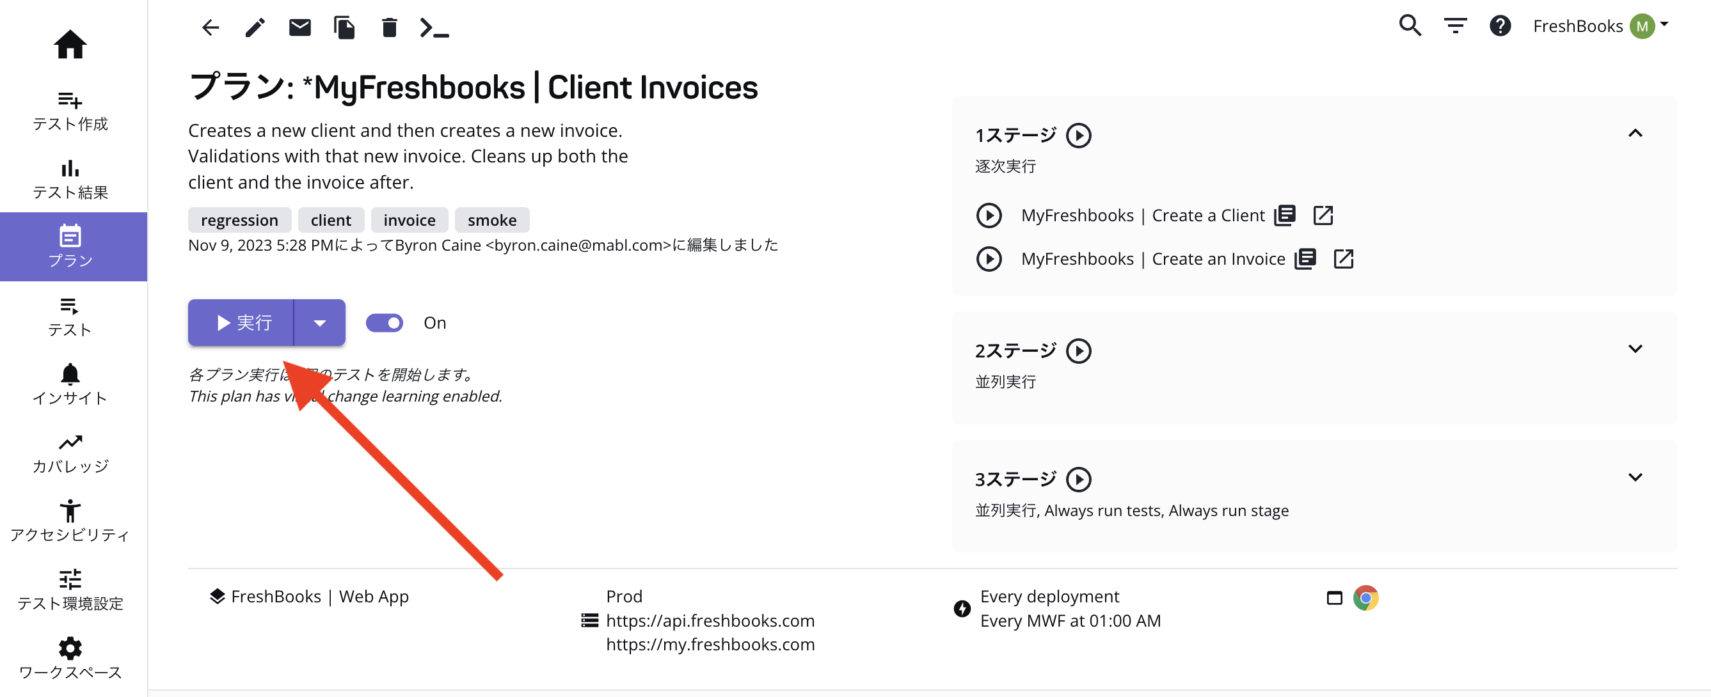Image resolution: width=1711 pixels, height=697 pixels.
Task: Open the filter list icon
Action: [1454, 25]
